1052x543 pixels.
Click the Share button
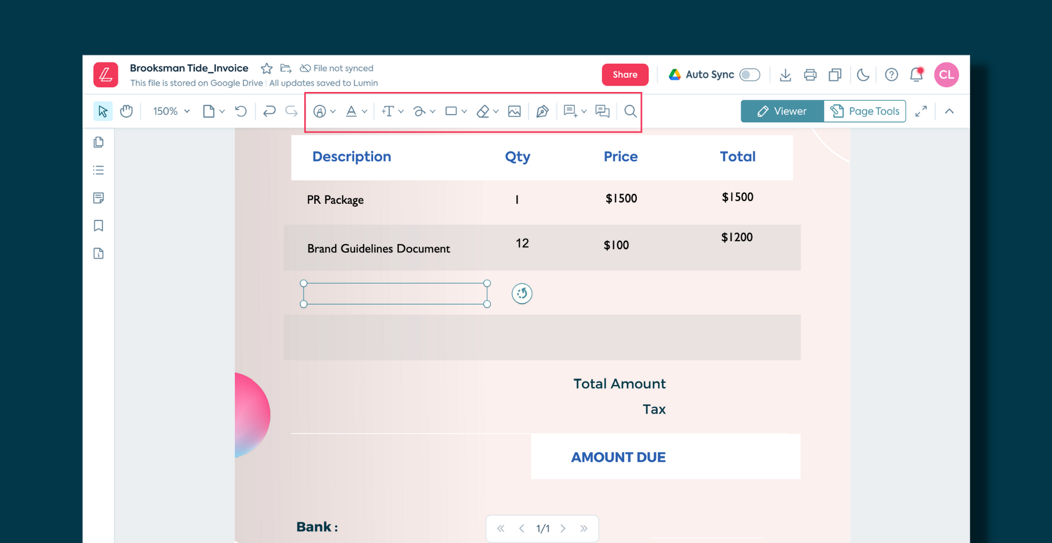(625, 75)
